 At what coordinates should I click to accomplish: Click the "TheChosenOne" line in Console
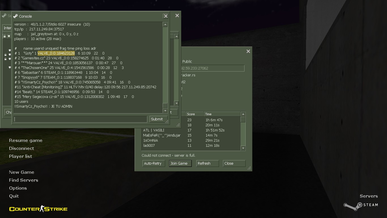(x=69, y=68)
